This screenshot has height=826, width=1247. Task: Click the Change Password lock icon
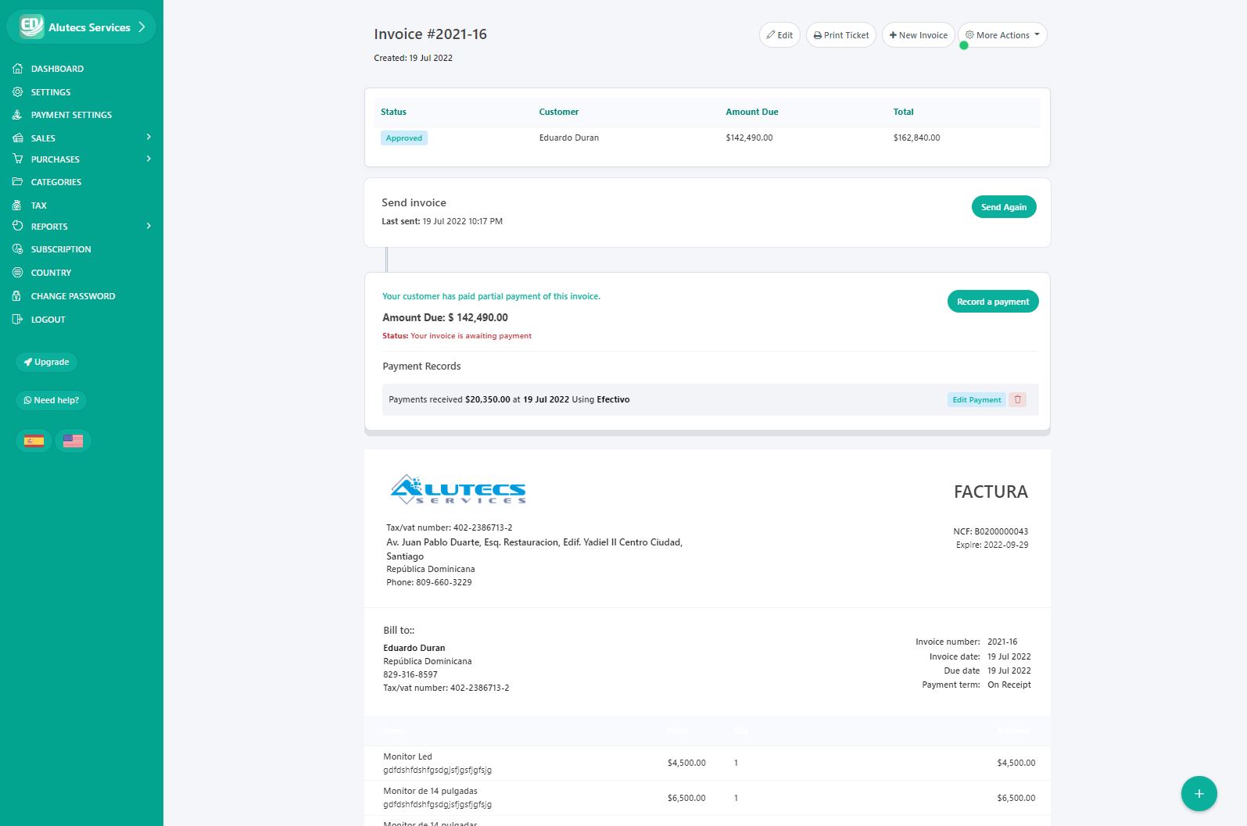coord(18,296)
